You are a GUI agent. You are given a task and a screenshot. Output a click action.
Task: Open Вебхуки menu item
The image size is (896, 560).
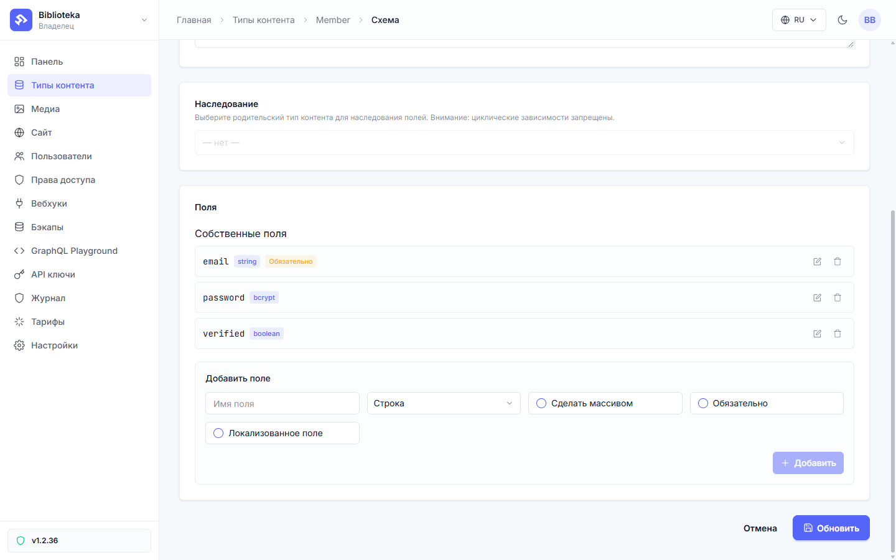coord(79,203)
